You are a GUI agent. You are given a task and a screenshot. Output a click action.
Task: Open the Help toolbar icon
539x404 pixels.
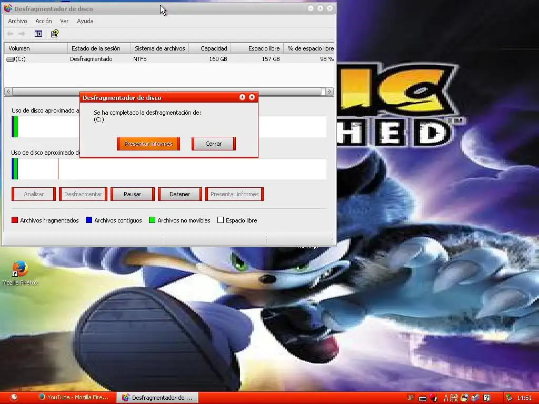[55, 34]
